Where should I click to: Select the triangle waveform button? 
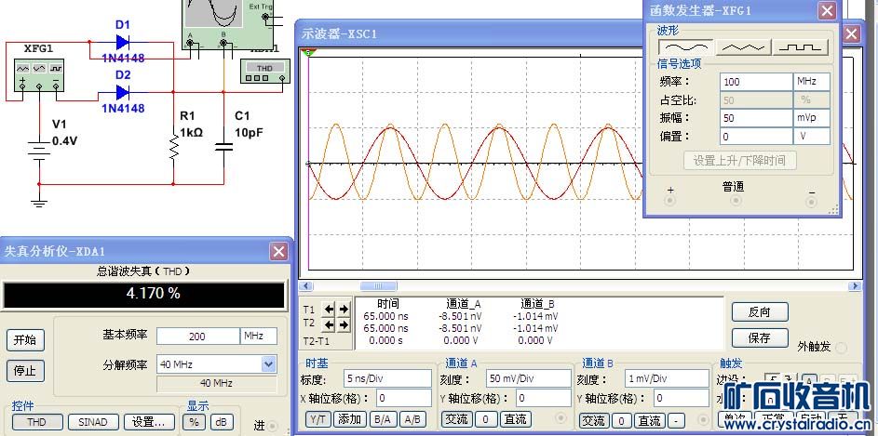click(743, 46)
